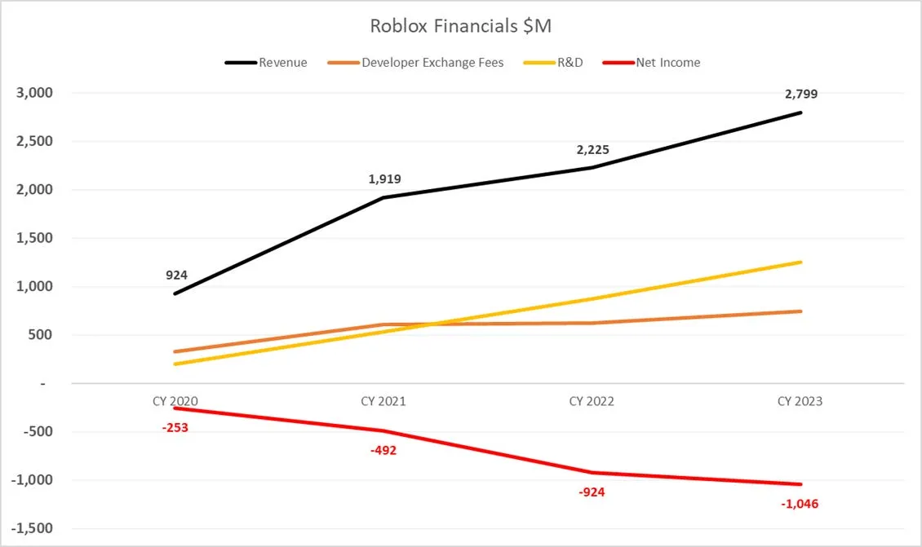Select the CY 2023 axis label

800,401
